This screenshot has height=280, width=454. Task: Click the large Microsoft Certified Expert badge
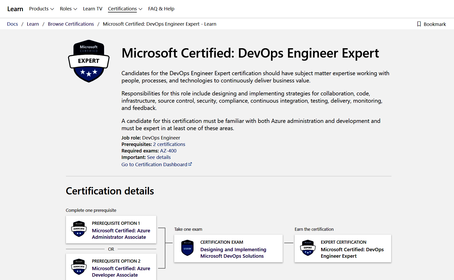point(89,61)
